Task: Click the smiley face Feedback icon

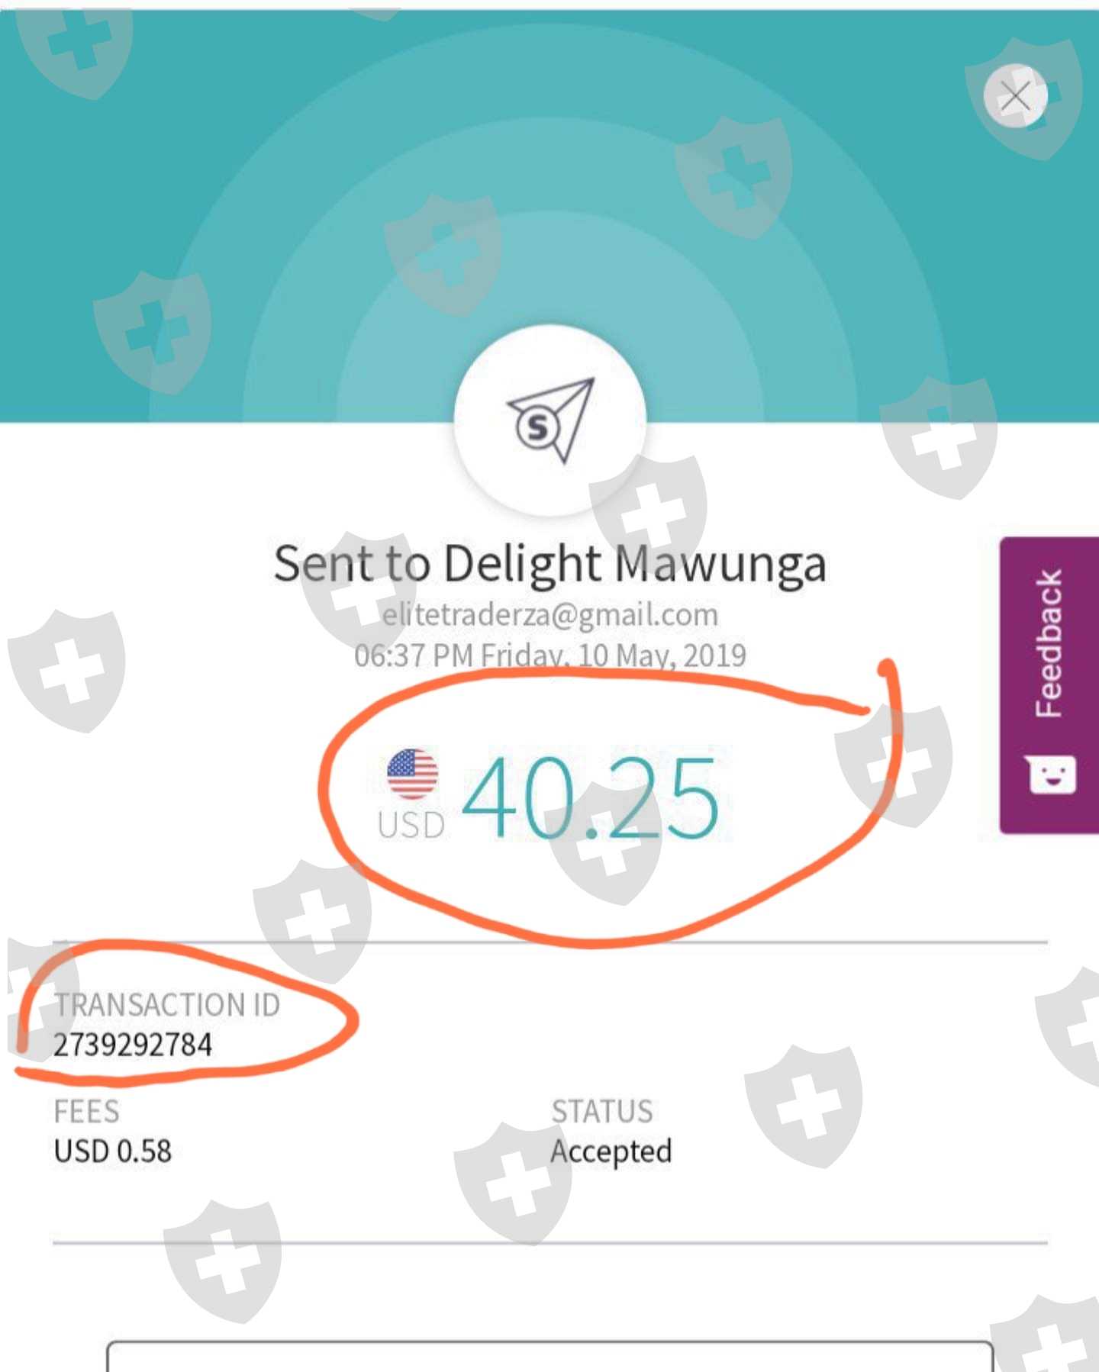Action: (x=1052, y=775)
